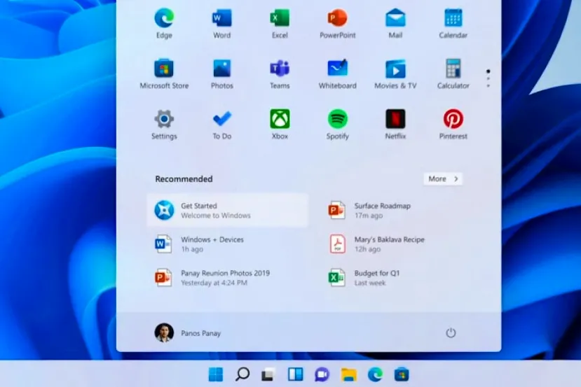Open Widgets panel from taskbar
This screenshot has width=581, height=387.
point(295,374)
